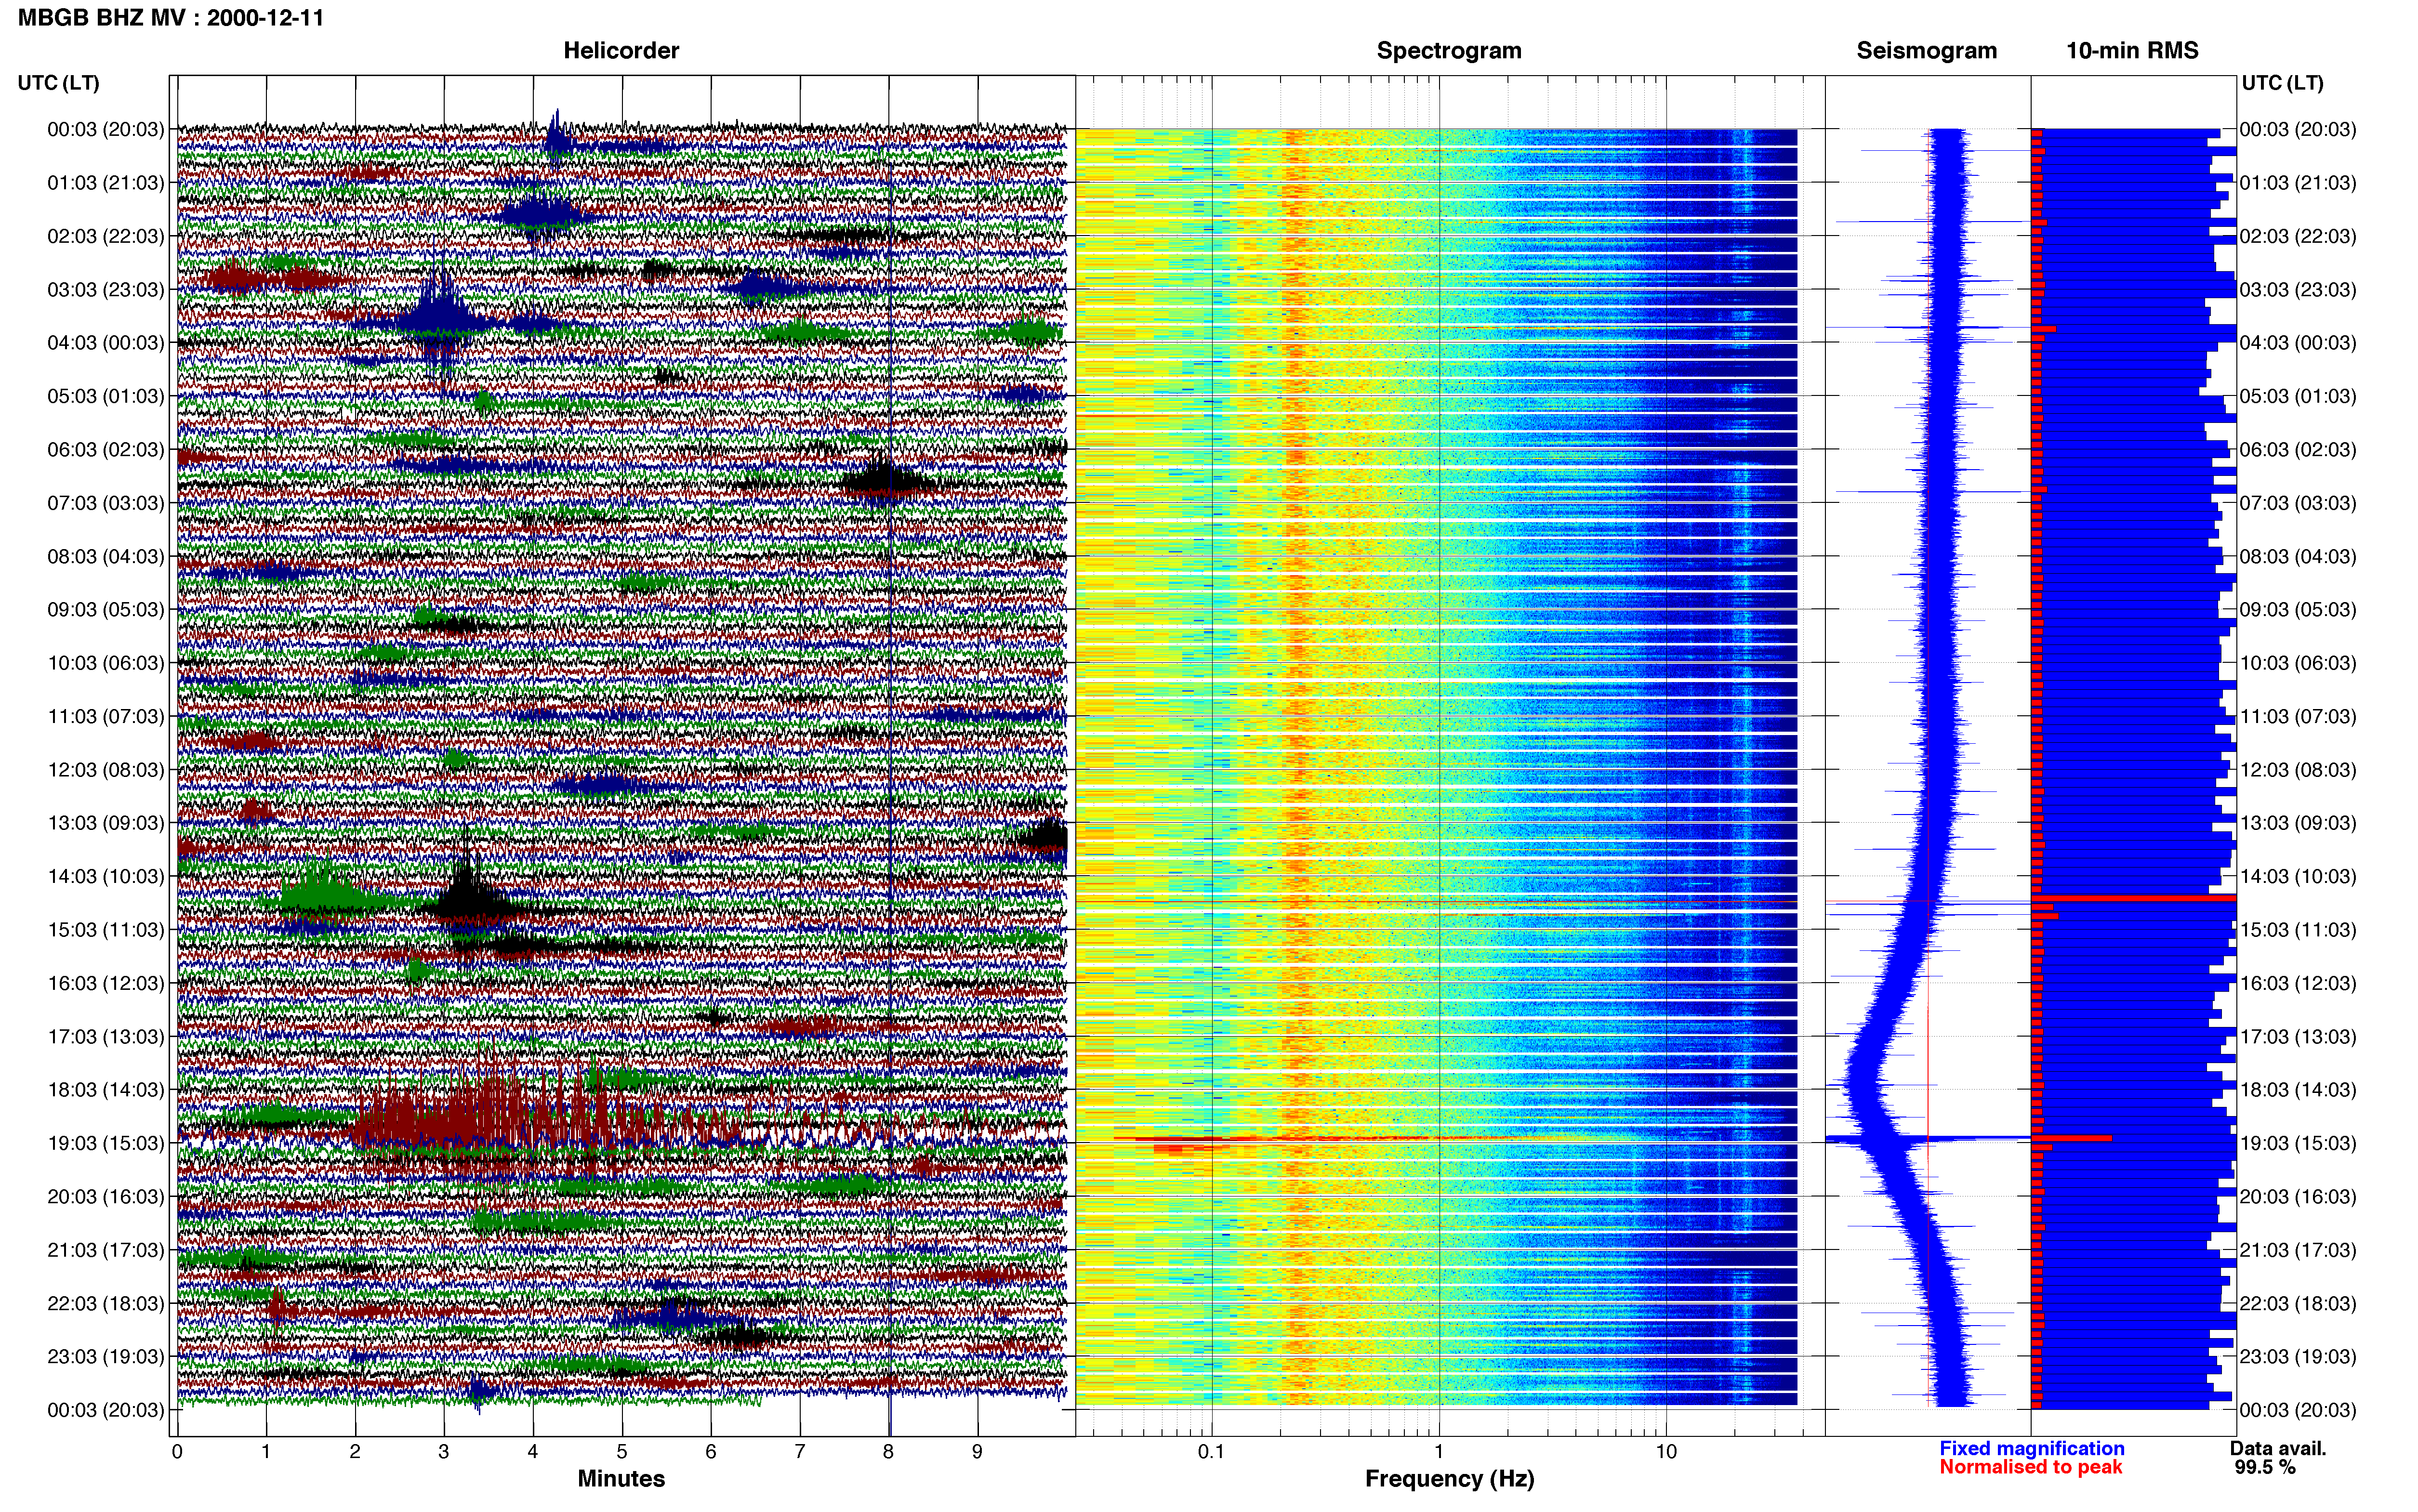Click the left time label '12:03 (08:03)'
Screen dimensions: 2418x1512
coord(105,770)
